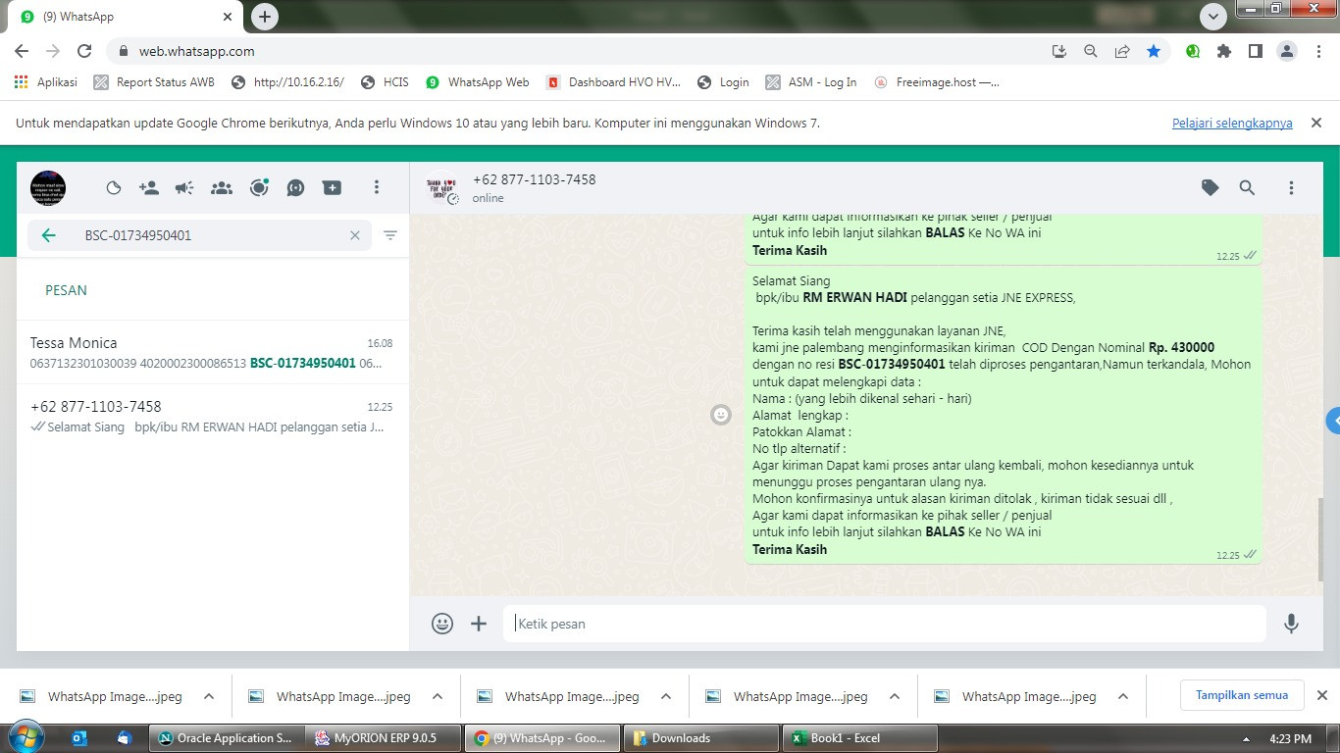Open Outlook from taskbar
This screenshot has height=753, width=1340.
[x=80, y=737]
